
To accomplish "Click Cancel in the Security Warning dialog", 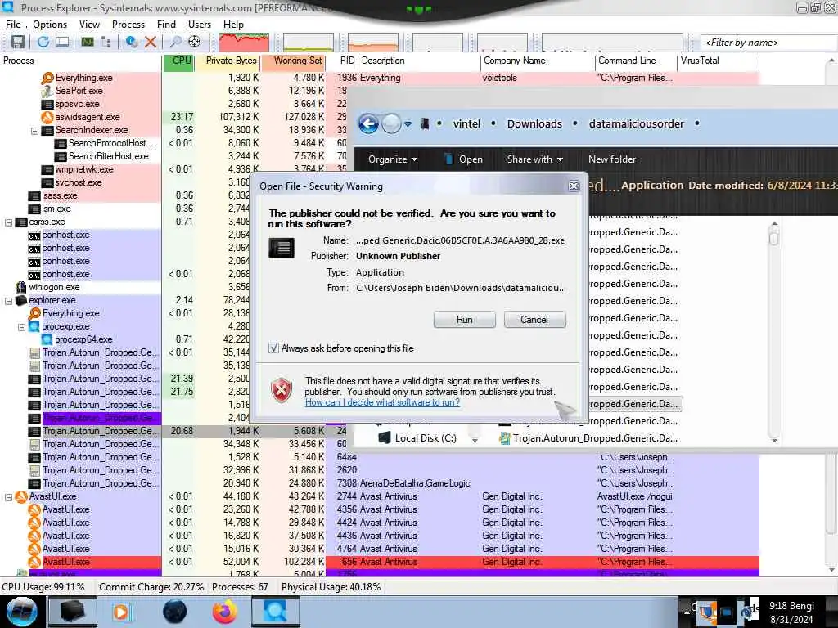I will (534, 320).
